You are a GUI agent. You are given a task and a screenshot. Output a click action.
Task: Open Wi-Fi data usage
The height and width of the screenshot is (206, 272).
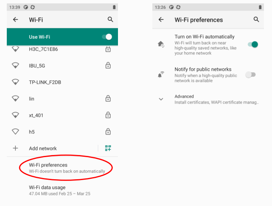pos(59,190)
